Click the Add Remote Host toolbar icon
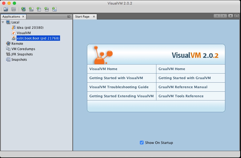241x158 pixels. pyautogui.click(x=23, y=9)
